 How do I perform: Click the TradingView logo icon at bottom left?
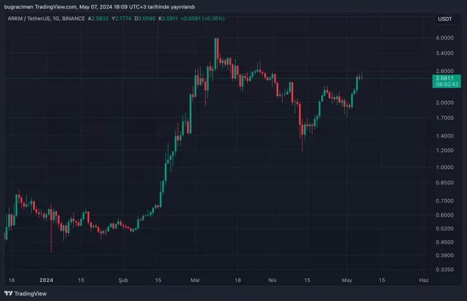pos(9,294)
